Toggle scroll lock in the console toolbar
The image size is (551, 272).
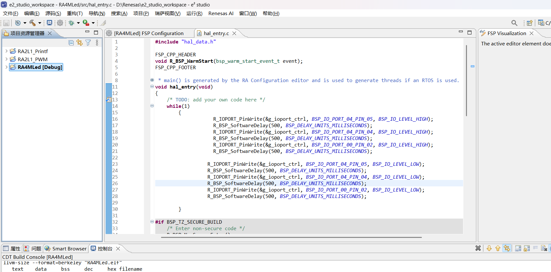click(x=527, y=248)
